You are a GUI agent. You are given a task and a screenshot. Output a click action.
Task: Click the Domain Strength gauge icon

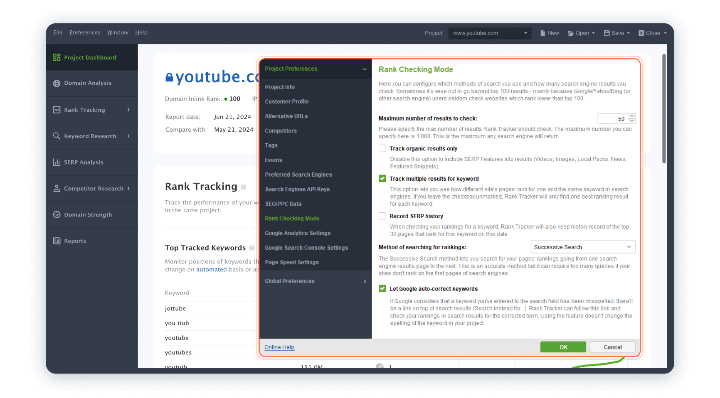coord(57,214)
